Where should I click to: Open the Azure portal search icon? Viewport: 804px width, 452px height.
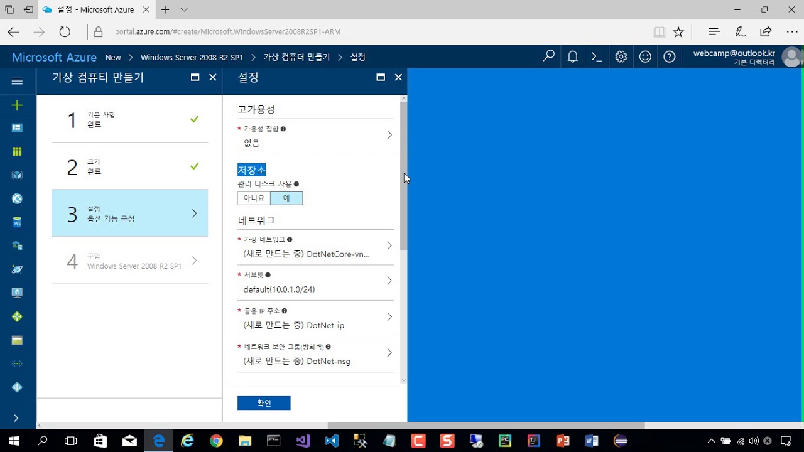pos(549,56)
